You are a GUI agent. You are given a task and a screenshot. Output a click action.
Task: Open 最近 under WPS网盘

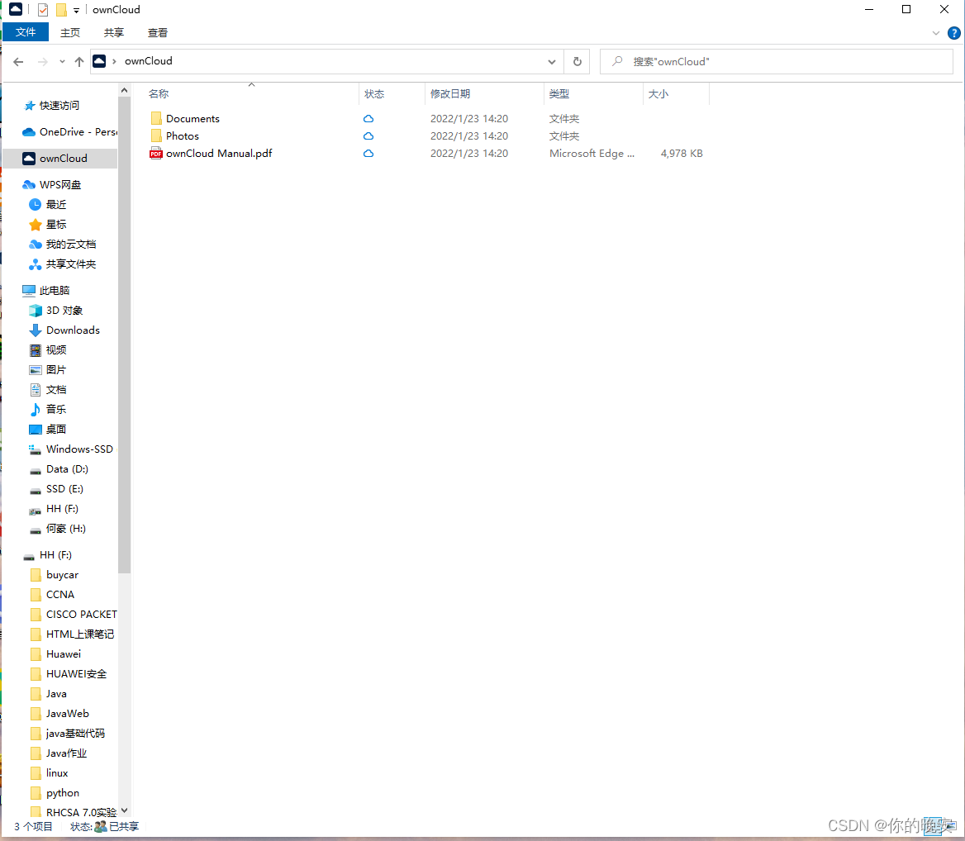55,204
